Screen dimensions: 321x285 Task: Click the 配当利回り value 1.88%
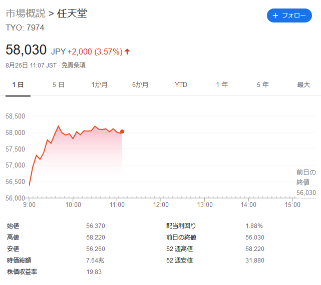click(254, 226)
